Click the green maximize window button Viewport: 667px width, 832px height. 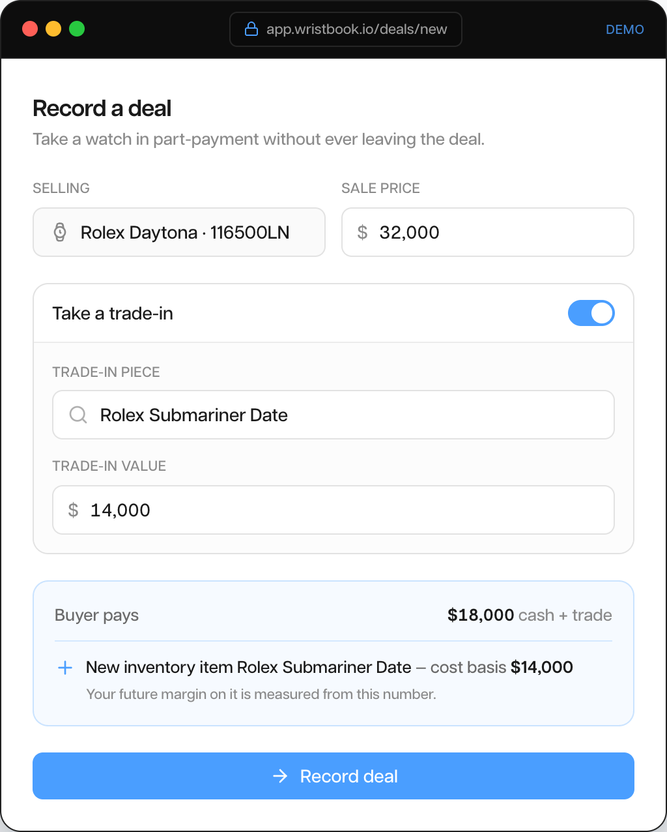point(77,29)
